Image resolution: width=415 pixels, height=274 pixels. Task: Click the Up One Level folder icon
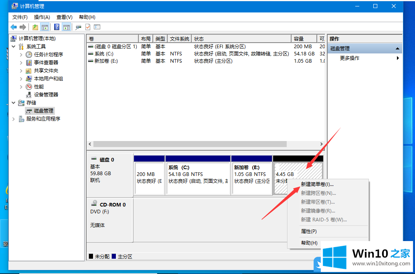pos(35,27)
